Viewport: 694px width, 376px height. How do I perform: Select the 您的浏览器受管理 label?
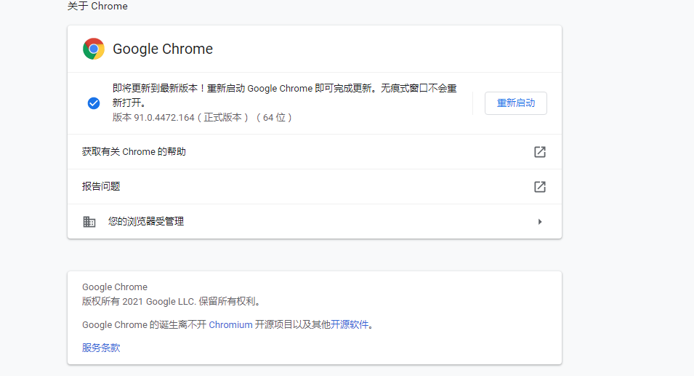145,221
